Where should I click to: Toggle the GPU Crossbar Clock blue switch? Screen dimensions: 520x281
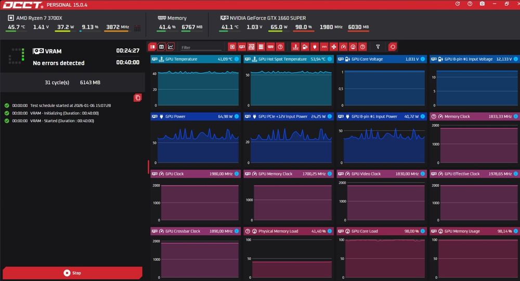(x=237, y=231)
